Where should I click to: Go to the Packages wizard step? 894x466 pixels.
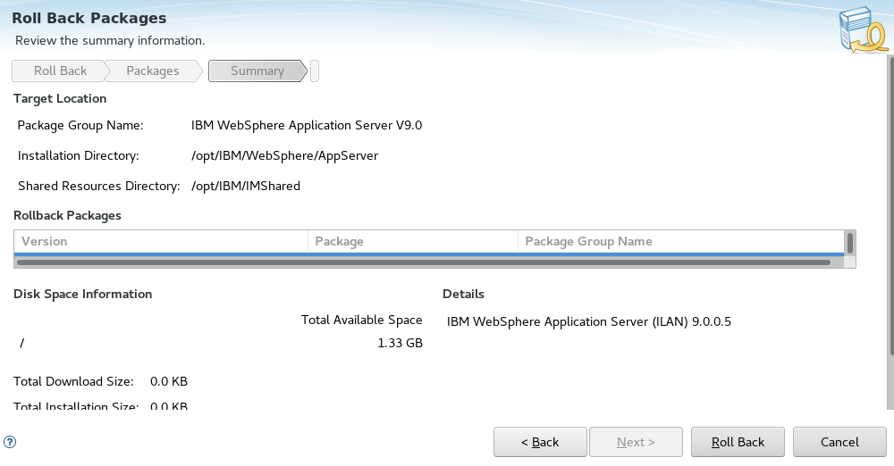coord(152,71)
